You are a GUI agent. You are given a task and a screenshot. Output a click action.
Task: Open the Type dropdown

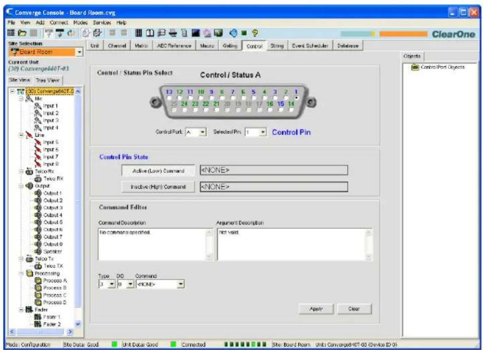tap(112, 284)
